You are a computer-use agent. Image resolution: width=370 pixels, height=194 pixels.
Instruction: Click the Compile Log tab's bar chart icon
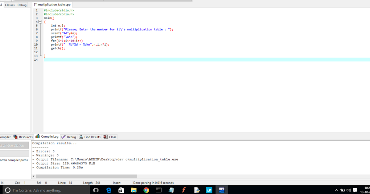[x=38, y=136]
